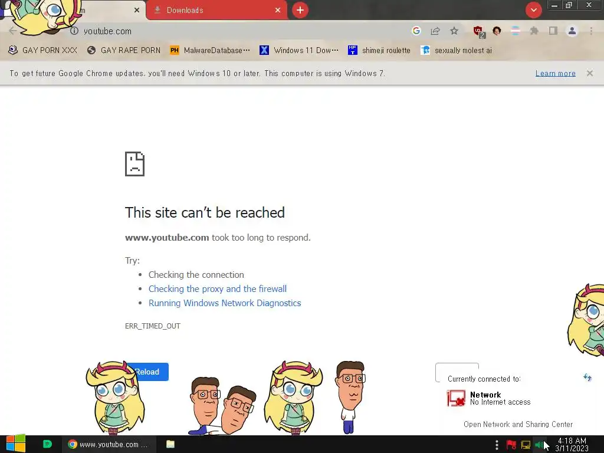
Task: Click Open Network and Sharing Center
Action: [518, 424]
